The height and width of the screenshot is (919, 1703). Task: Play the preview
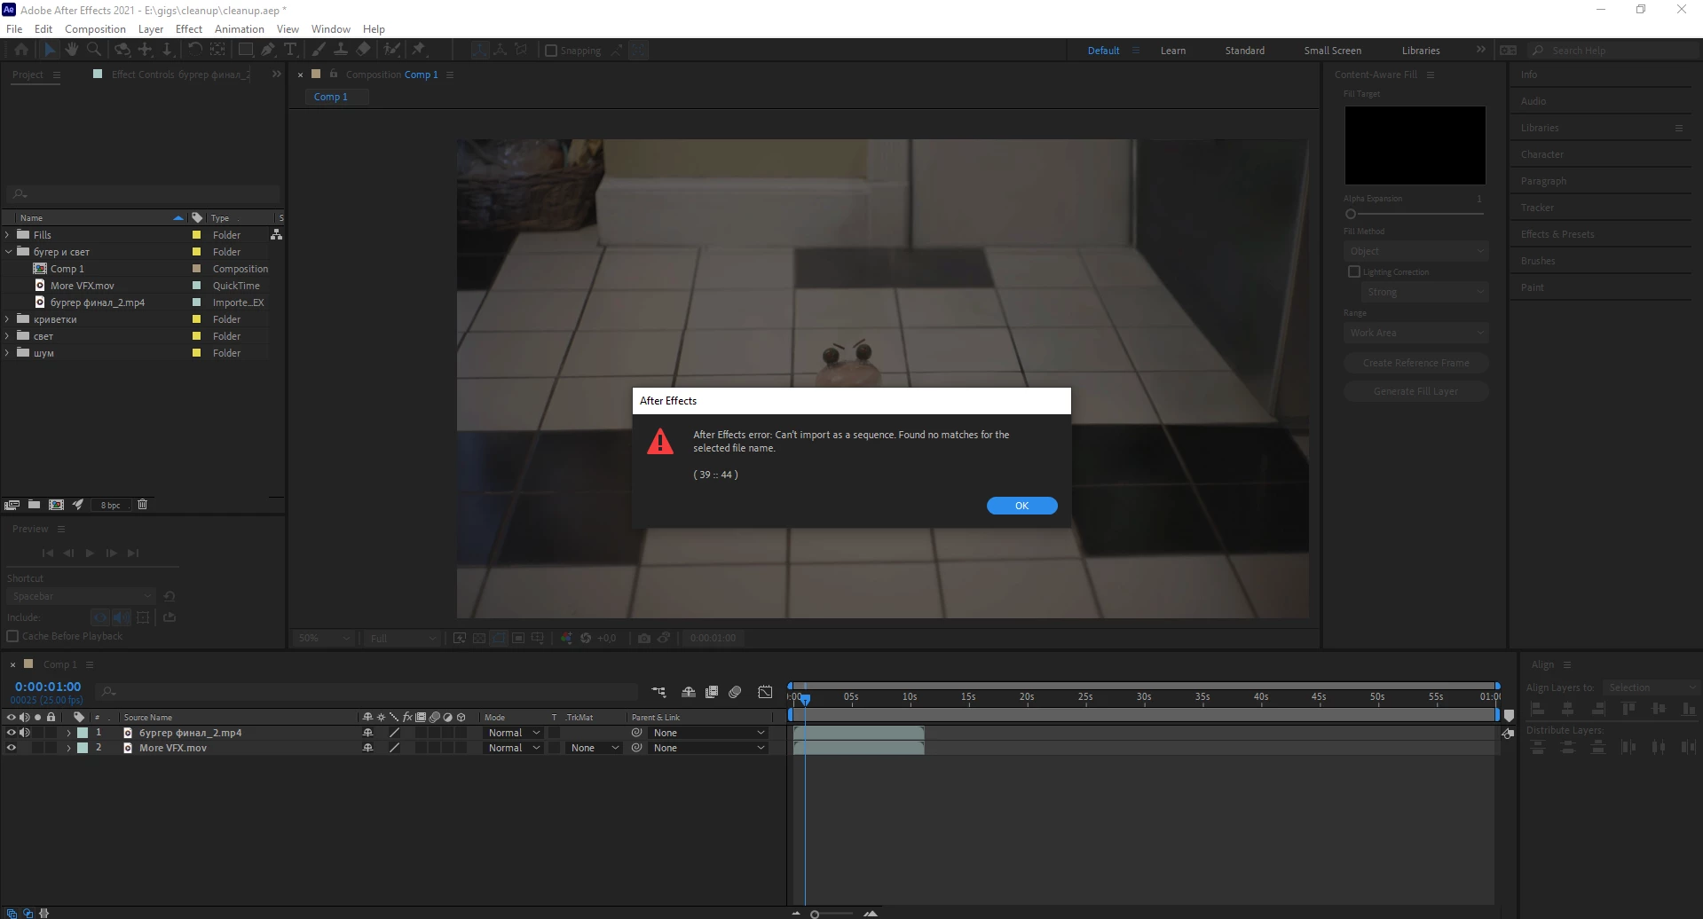point(90,553)
